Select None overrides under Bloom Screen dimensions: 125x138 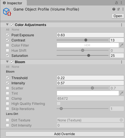click(15, 67)
